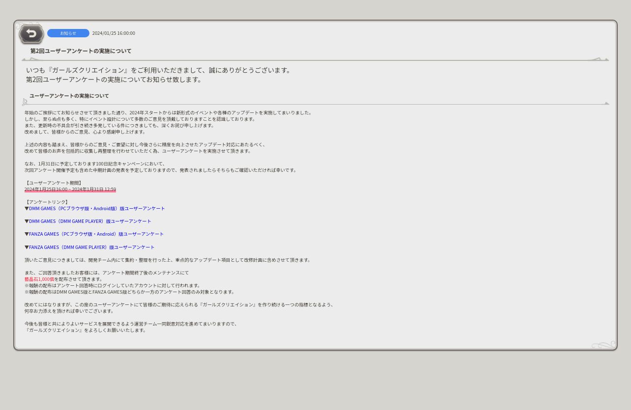Click the line 何卒お力添えを頂ければ幸いでございます。
The image size is (631, 410).
69,311
